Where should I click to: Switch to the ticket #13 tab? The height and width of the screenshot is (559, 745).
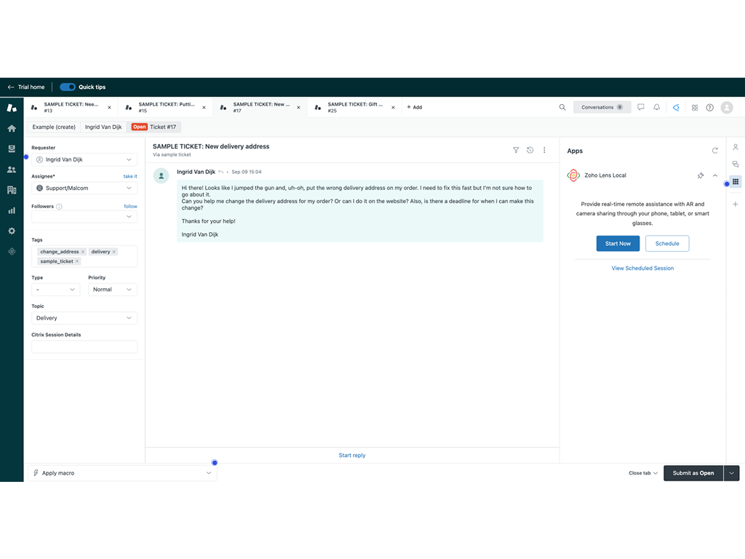click(x=71, y=107)
